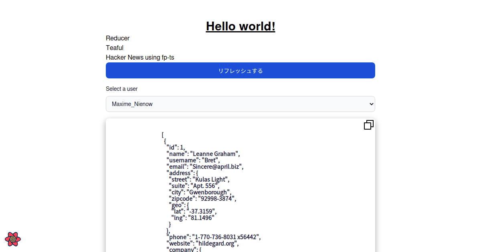Go to the Teaful page
This screenshot has width=481, height=252.
coord(115,48)
